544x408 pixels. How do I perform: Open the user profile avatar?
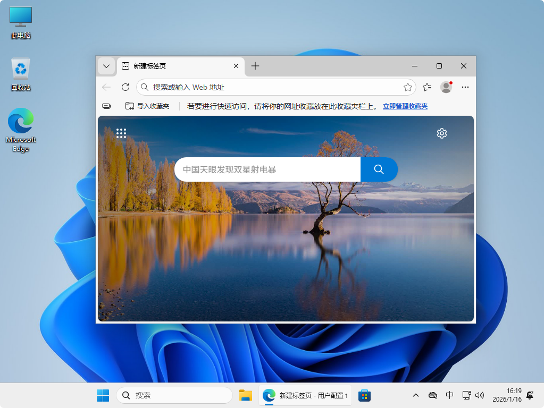click(x=446, y=87)
